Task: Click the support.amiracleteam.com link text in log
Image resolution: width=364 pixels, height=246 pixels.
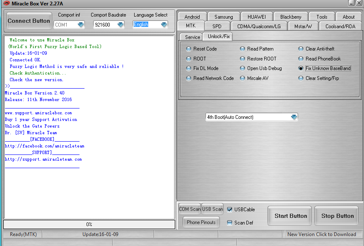Action: (43, 159)
